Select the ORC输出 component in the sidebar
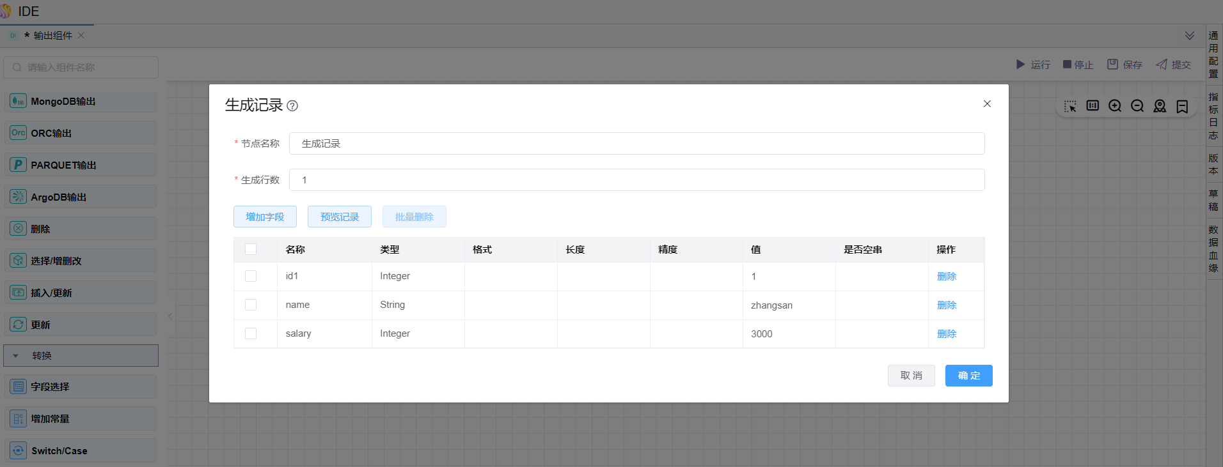 [81, 133]
